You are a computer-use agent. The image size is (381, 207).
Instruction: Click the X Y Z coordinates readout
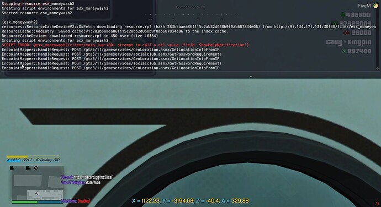coord(190,201)
